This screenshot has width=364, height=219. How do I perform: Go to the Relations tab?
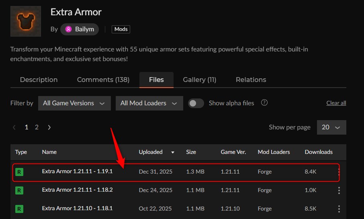(251, 80)
